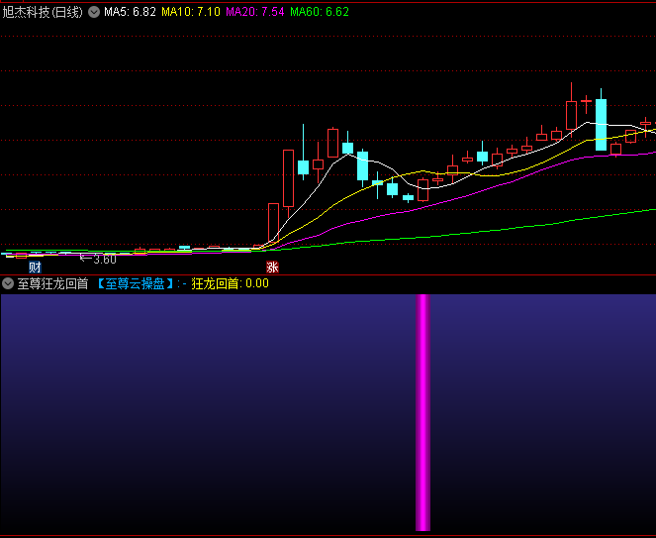
Task: Click the MA20: 7.54 label
Action: [255, 12]
